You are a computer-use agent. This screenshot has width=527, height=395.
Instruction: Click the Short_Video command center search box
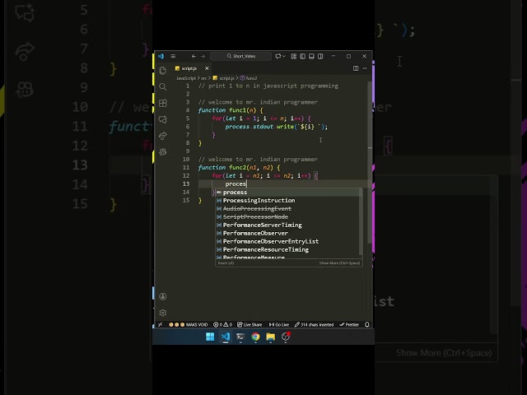[240, 56]
